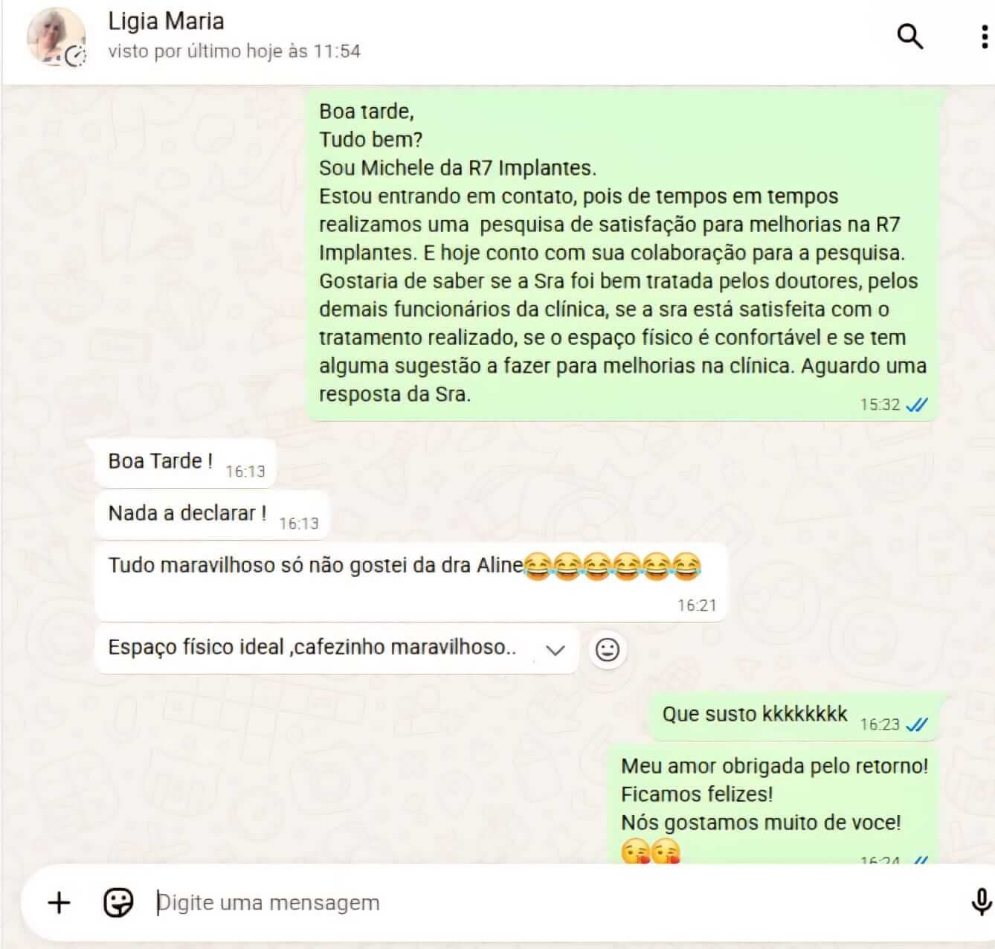Click the read receipt ticks at 16:23
The width and height of the screenshot is (995, 949).
pos(917,724)
